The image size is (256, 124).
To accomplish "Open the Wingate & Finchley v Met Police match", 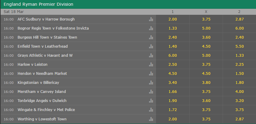I will [46, 110].
